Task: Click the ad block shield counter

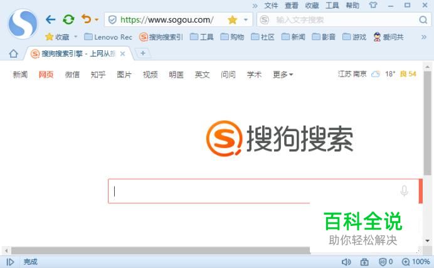Action: point(386,262)
